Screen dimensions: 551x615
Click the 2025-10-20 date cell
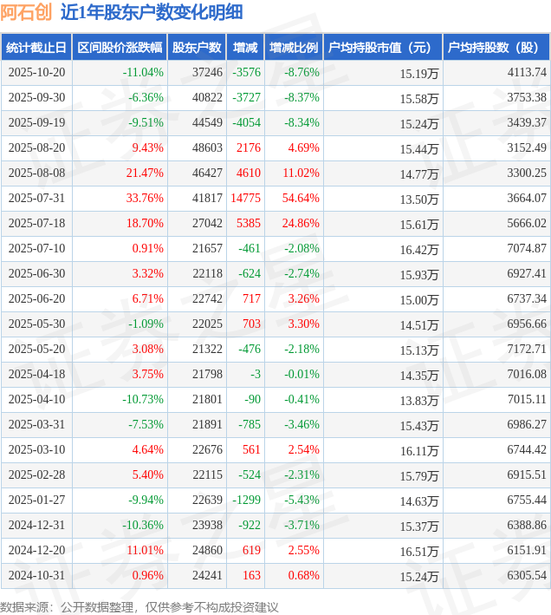[x=36, y=73]
